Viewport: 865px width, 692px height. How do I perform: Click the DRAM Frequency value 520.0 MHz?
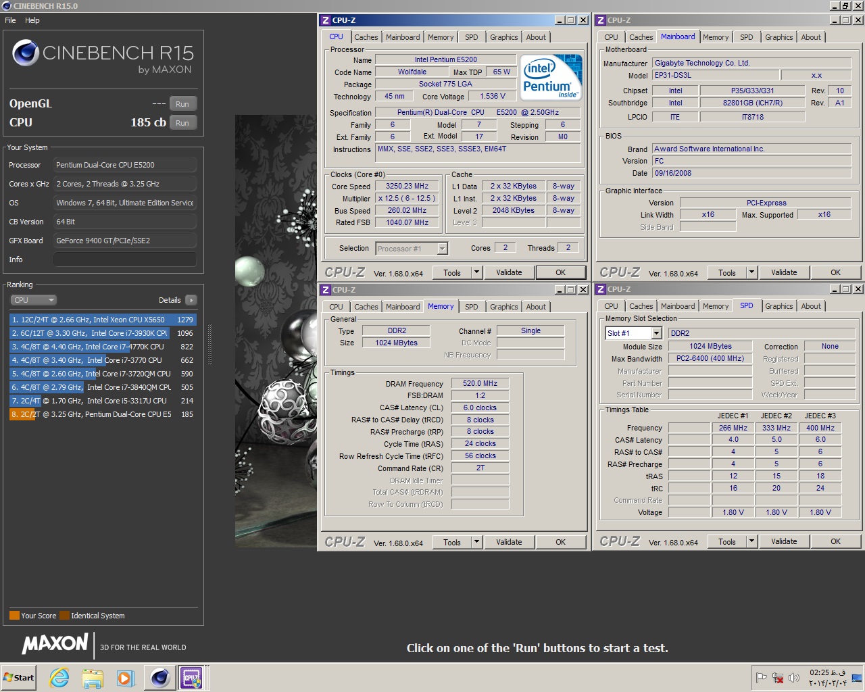point(480,383)
